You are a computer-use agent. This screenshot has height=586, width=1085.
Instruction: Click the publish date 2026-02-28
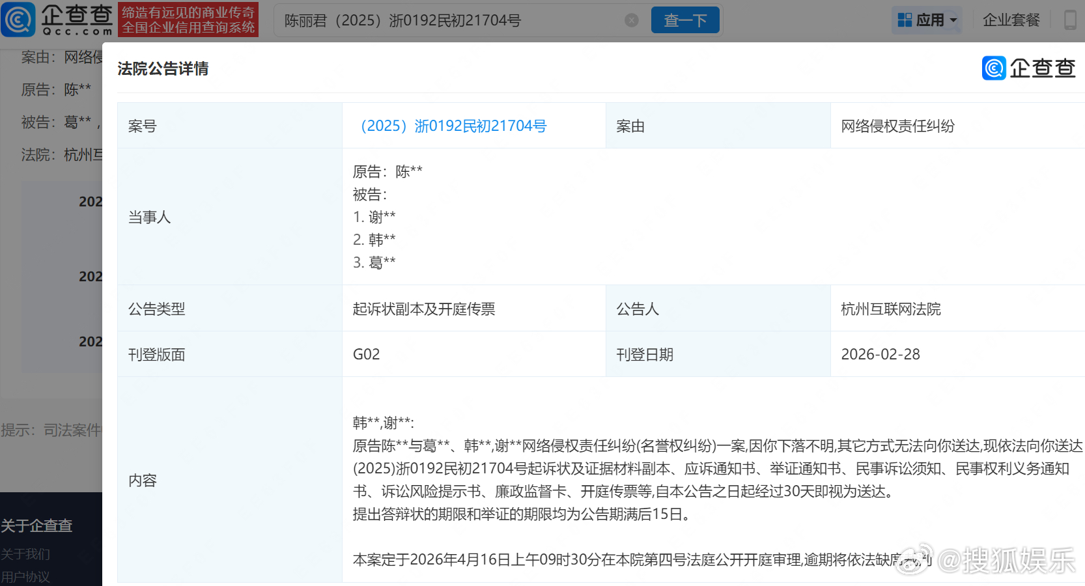coord(881,354)
